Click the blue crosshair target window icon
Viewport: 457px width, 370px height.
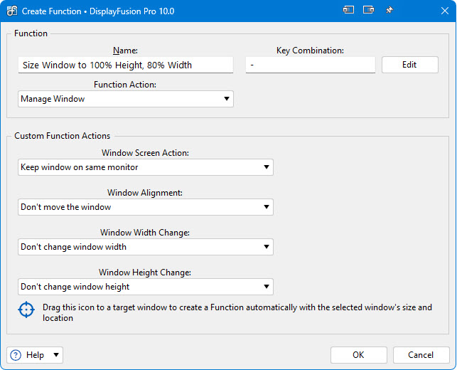point(26,310)
